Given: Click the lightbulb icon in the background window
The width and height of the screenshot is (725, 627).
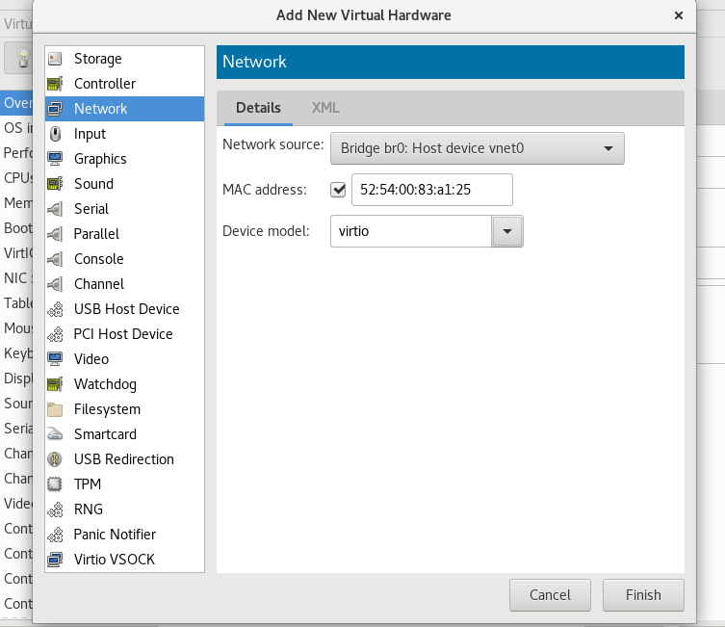Looking at the screenshot, I should [22, 58].
